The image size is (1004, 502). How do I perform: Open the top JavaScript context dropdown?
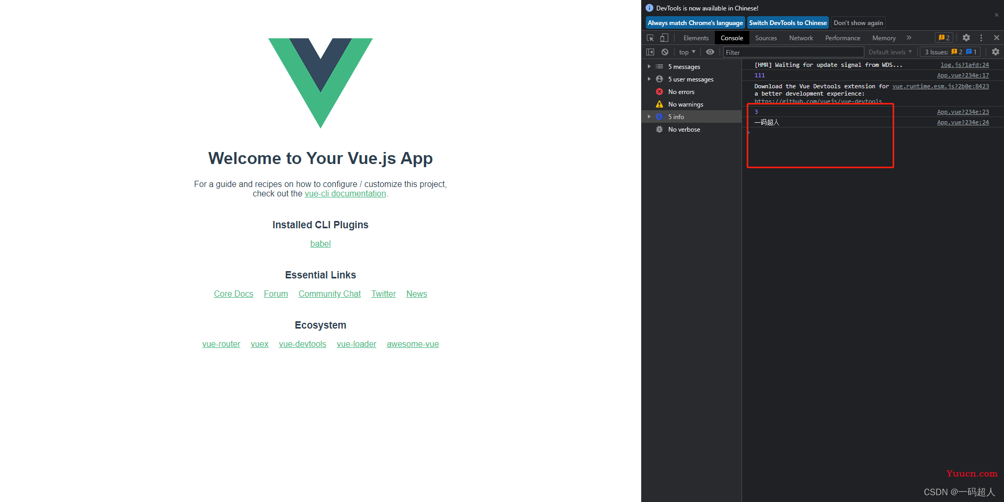(x=687, y=52)
